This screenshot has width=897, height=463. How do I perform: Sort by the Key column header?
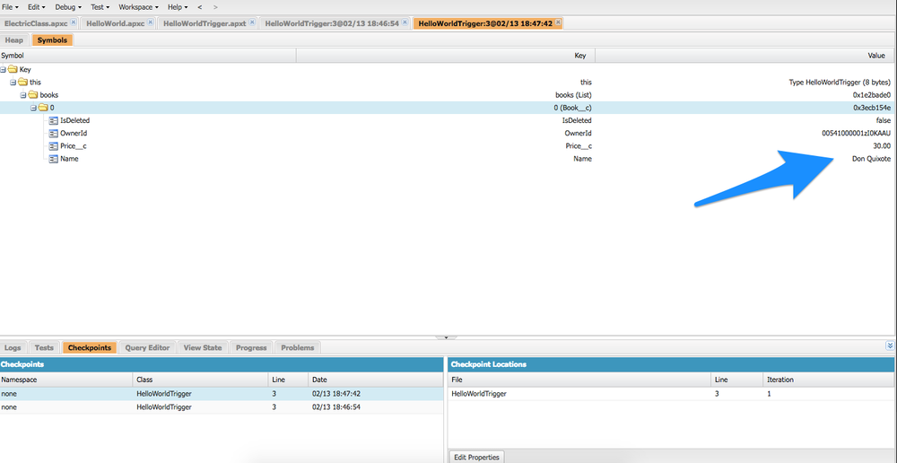tap(446, 56)
